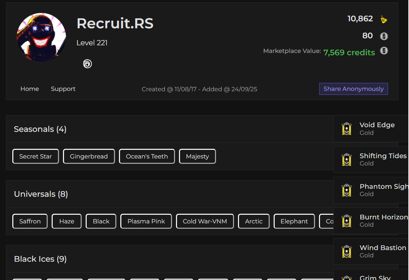Go to the Home menu link
The height and width of the screenshot is (280, 409).
click(x=30, y=89)
